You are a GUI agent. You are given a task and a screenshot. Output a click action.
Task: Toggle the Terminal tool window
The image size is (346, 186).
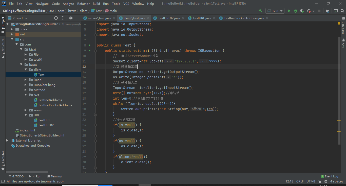click(x=54, y=176)
